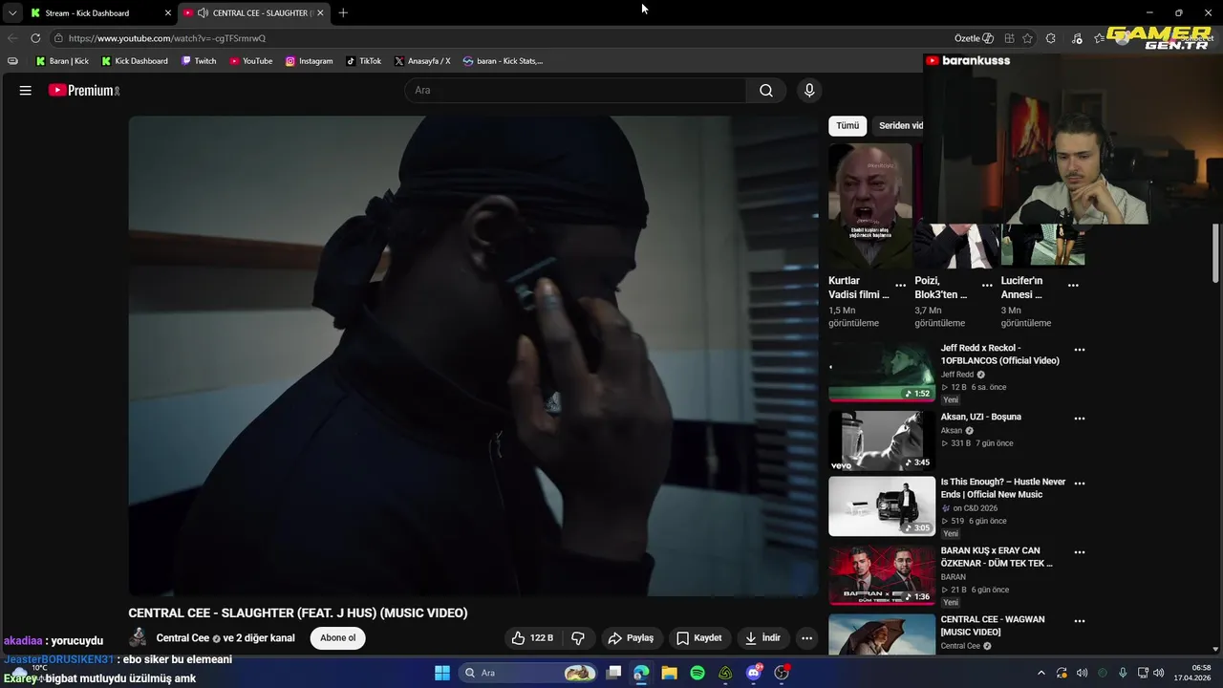This screenshot has width=1223, height=688.
Task: Open options for 'CENTRAL CEE - WAGWAN'
Action: coord(1080,621)
